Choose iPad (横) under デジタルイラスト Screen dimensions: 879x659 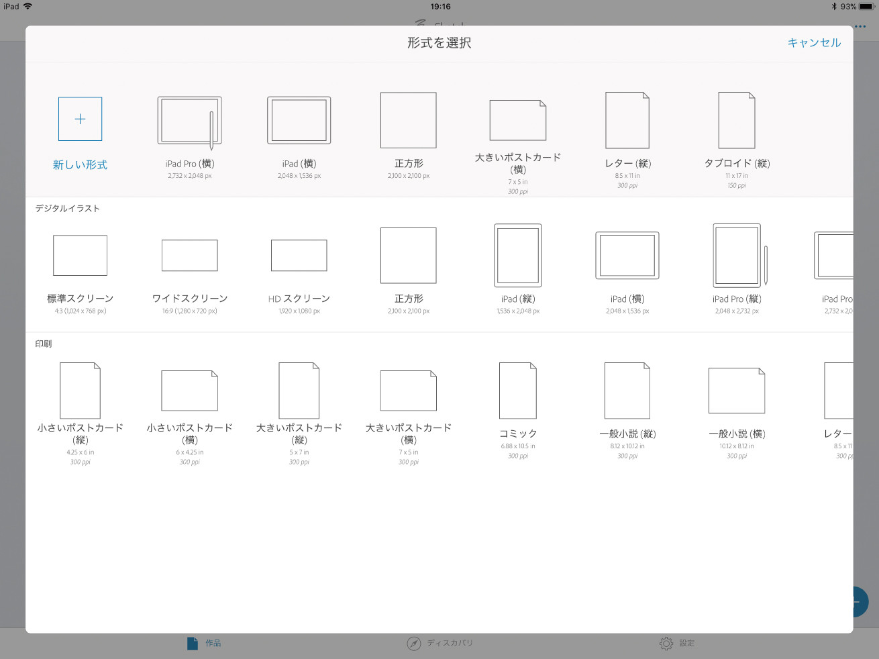[627, 272]
